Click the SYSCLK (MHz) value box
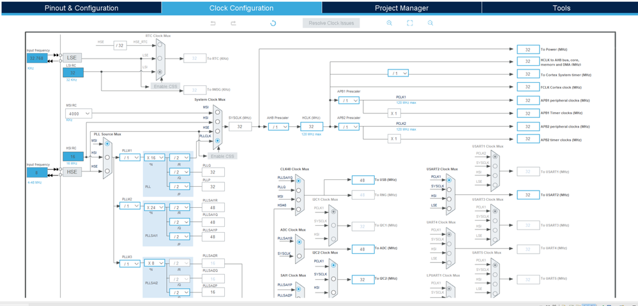This screenshot has width=638, height=306. tap(240, 126)
